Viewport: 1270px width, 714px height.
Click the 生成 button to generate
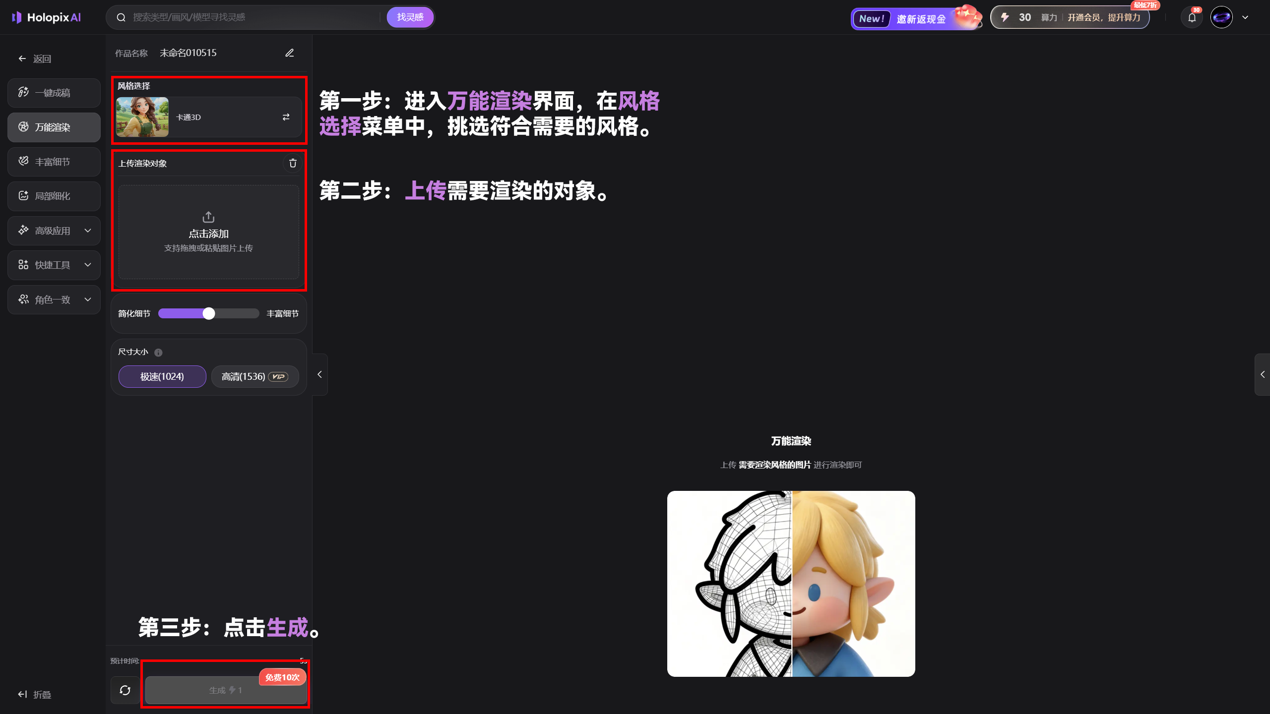[x=225, y=690]
